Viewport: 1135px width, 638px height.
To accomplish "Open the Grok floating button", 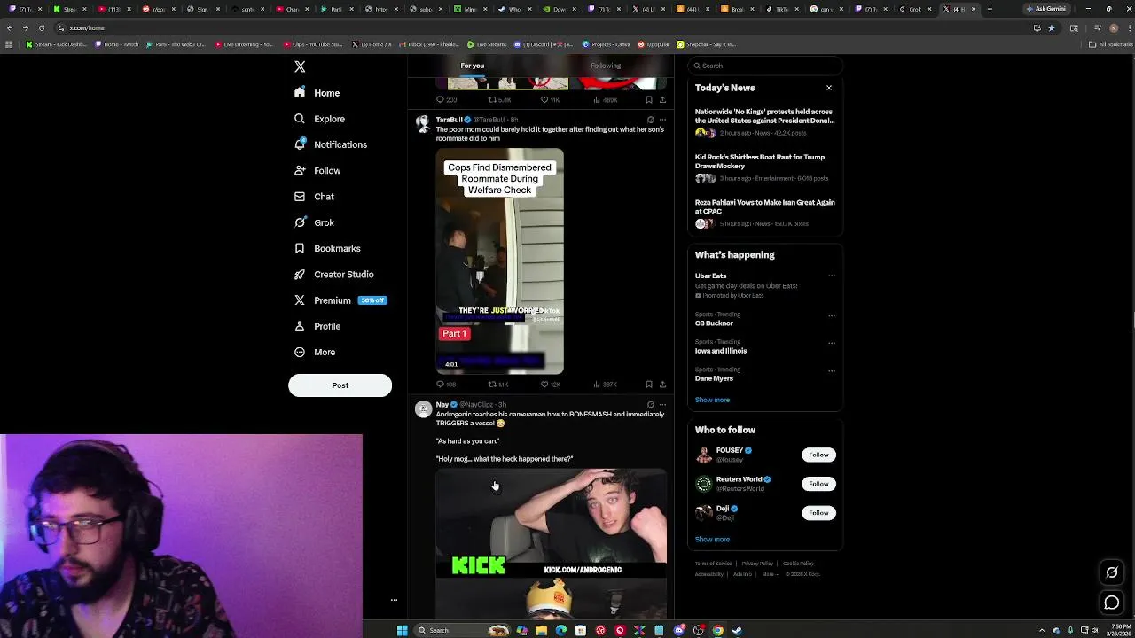I will (x=1112, y=572).
